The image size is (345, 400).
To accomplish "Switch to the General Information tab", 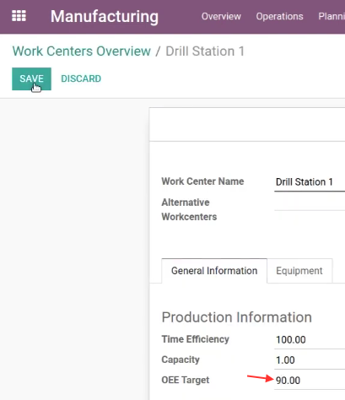I will (214, 271).
